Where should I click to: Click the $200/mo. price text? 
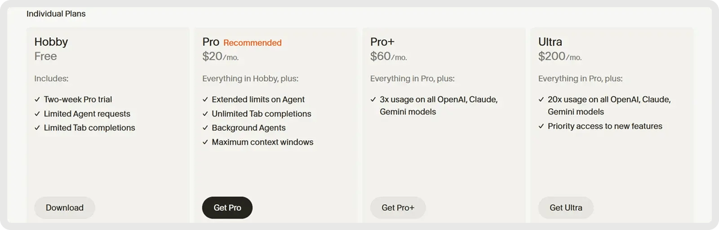tap(559, 57)
